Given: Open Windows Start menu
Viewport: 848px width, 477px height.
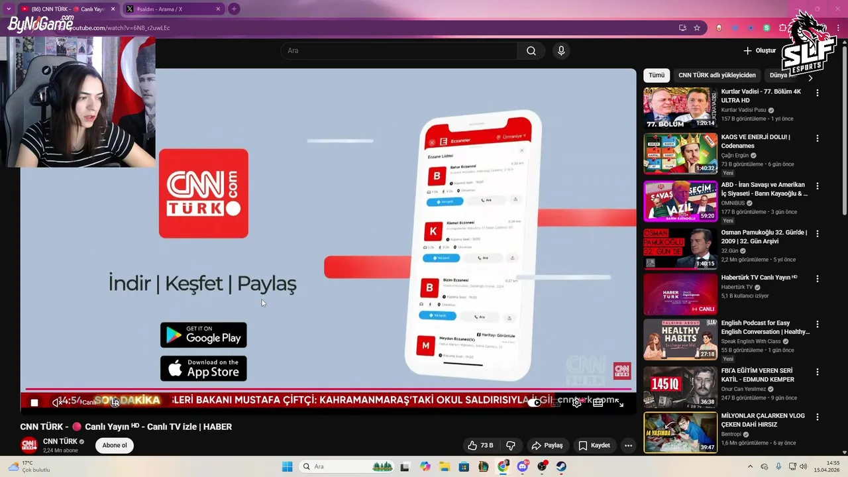Looking at the screenshot, I should click(287, 466).
